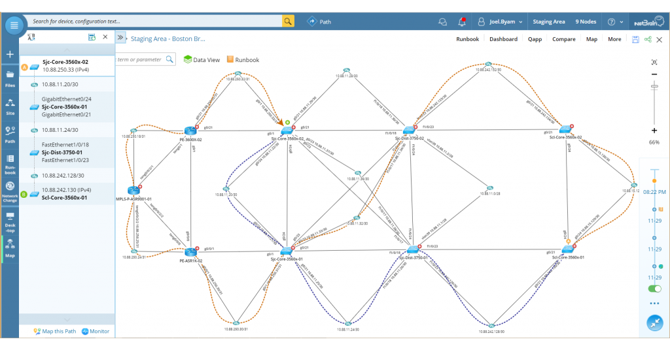
Task: Click the green share icon
Action: tap(648, 39)
